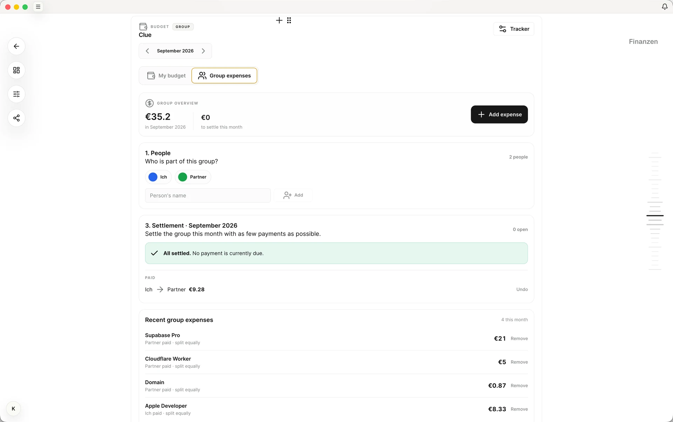Screen dimensions: 673x422
Task: Click the plus icon above the budget card
Action: (x=279, y=20)
